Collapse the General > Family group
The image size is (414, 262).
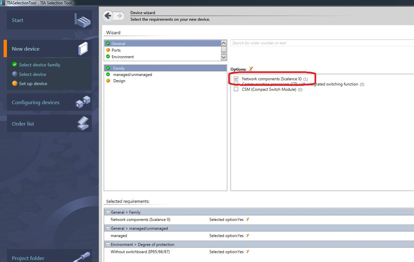click(x=108, y=212)
